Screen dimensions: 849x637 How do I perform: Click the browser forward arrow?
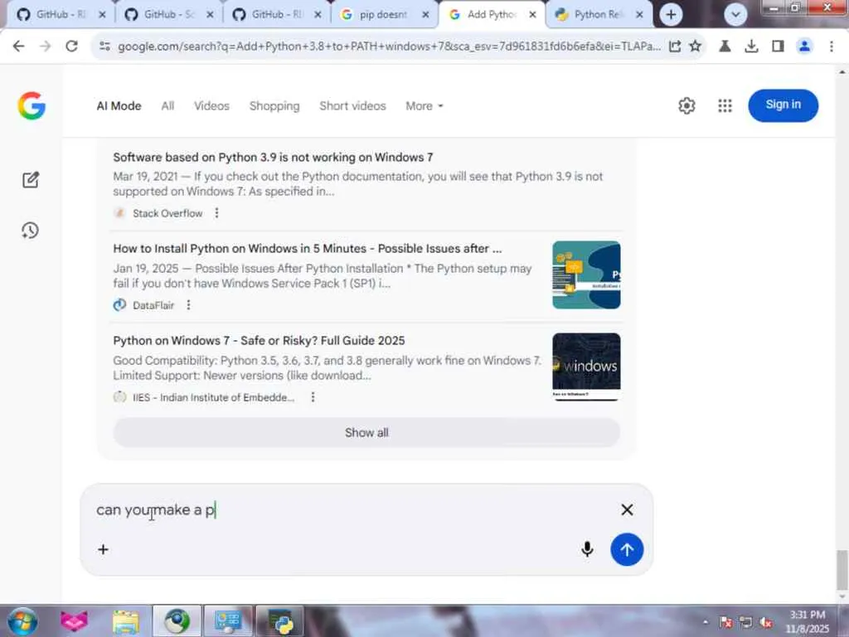tap(45, 46)
